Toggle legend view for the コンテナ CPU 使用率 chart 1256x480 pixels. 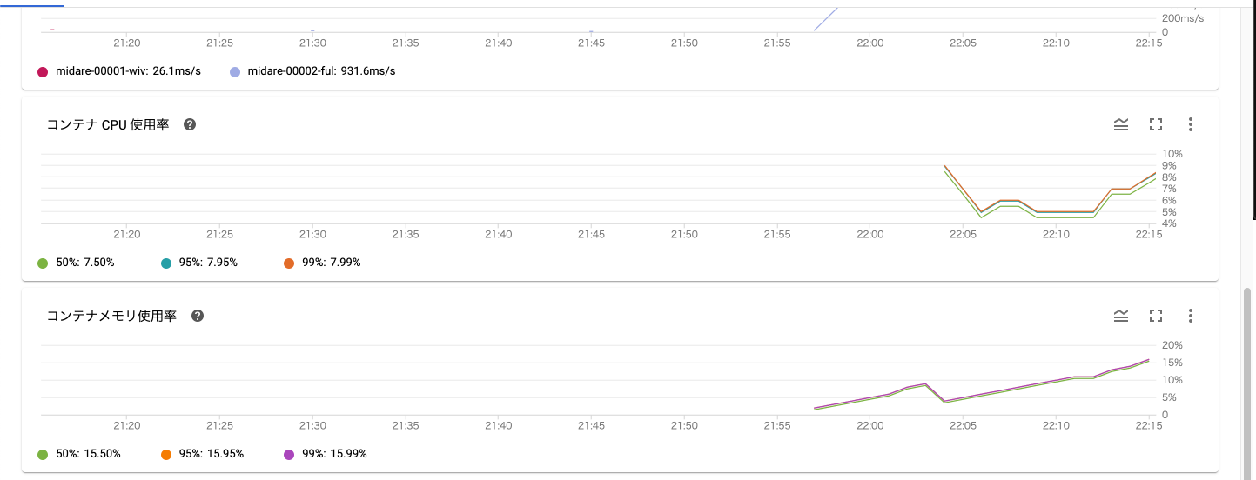(1121, 124)
